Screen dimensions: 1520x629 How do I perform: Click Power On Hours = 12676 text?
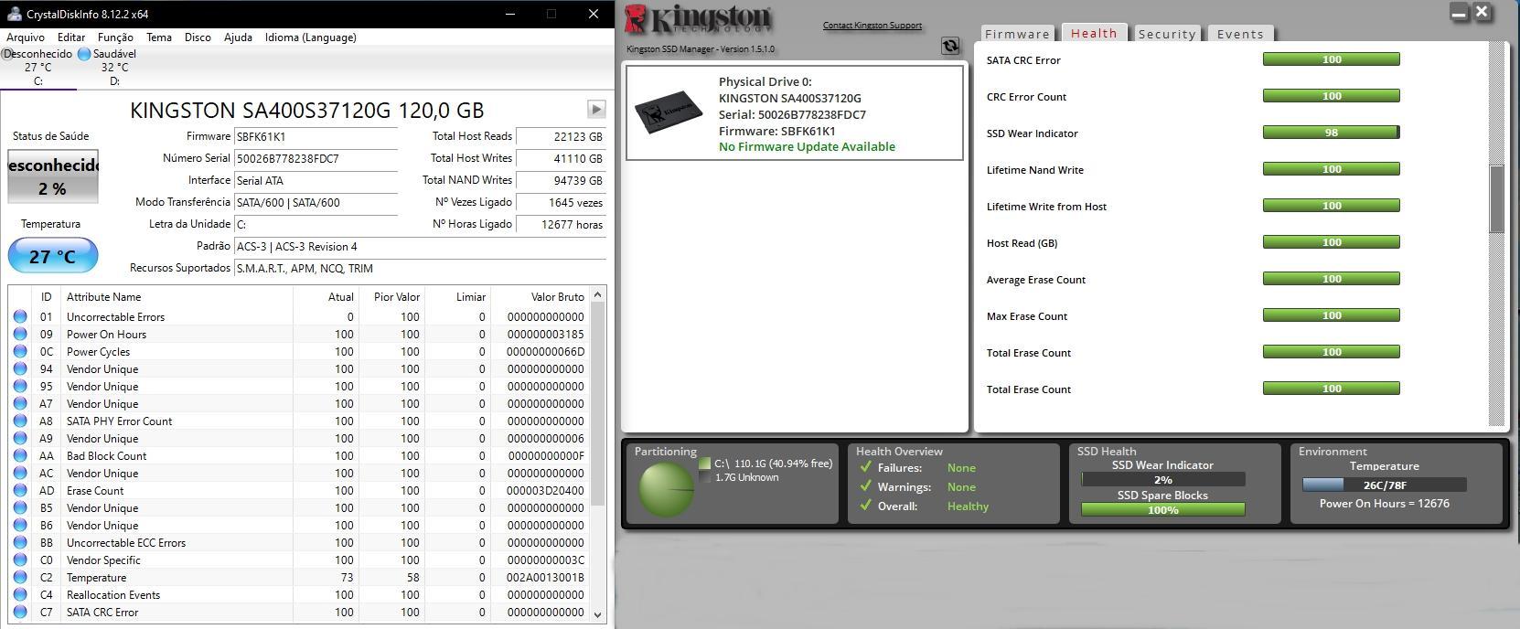[1384, 504]
